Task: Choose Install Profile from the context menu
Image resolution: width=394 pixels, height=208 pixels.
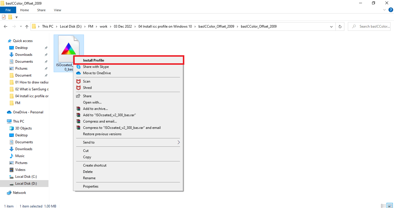Action: coord(93,60)
